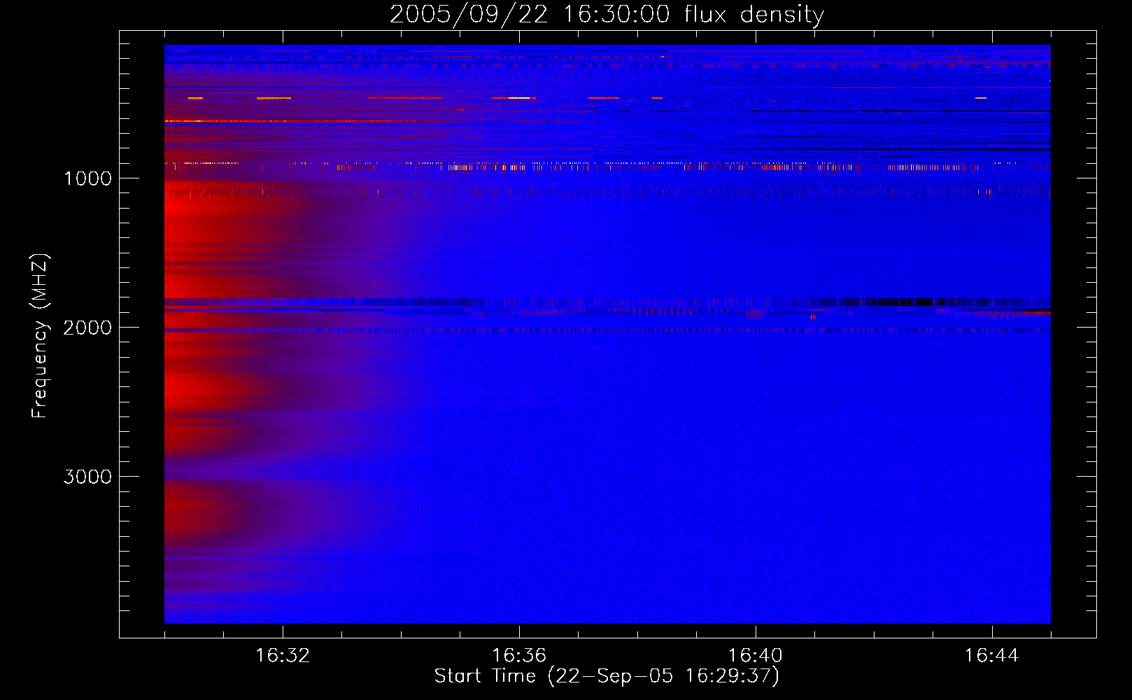
Task: Click the 2000 frequency tick label
Action: coord(87,328)
